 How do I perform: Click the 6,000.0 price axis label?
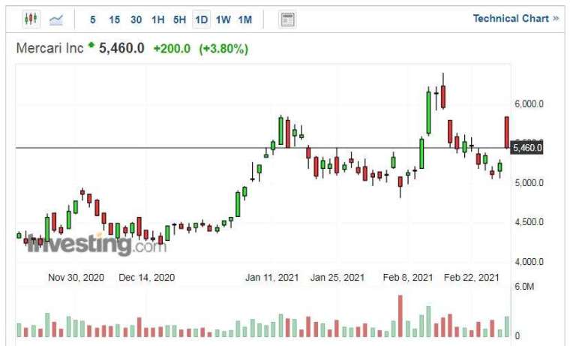click(x=529, y=104)
